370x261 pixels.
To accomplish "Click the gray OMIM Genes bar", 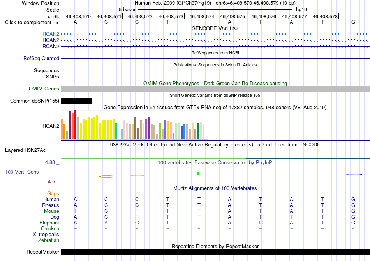I will click(x=215, y=89).
